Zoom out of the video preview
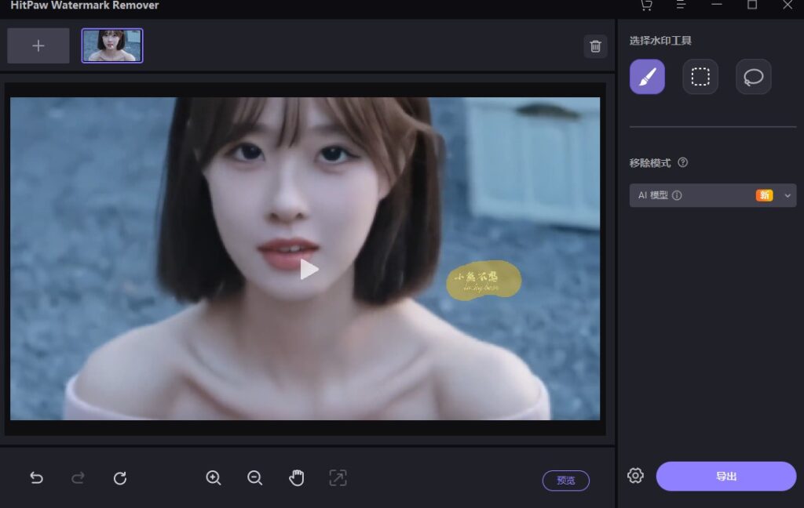This screenshot has width=804, height=508. pos(254,477)
